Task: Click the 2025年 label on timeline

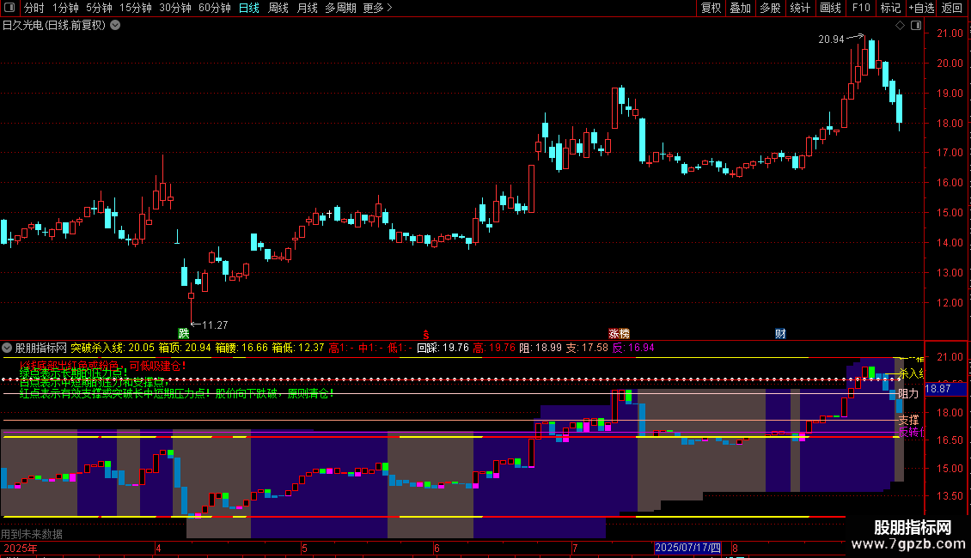Action: (x=21, y=548)
